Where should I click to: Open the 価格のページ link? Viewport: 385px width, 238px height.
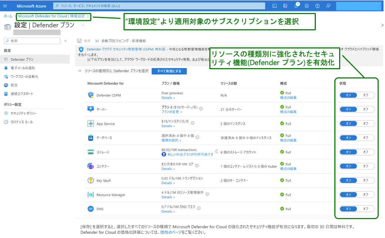[171, 232]
